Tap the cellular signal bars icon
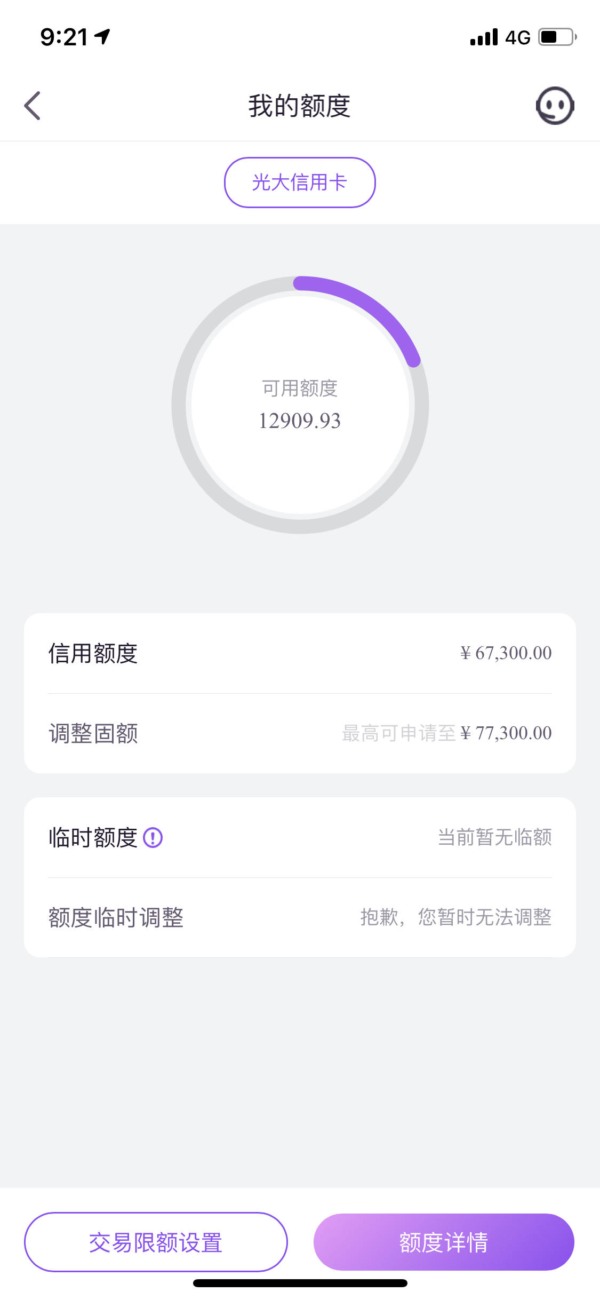 click(x=484, y=37)
